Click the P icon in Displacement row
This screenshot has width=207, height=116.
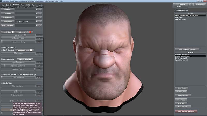click(41, 21)
